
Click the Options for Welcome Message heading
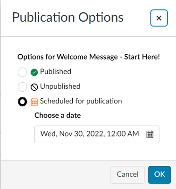pyautogui.click(x=89, y=57)
